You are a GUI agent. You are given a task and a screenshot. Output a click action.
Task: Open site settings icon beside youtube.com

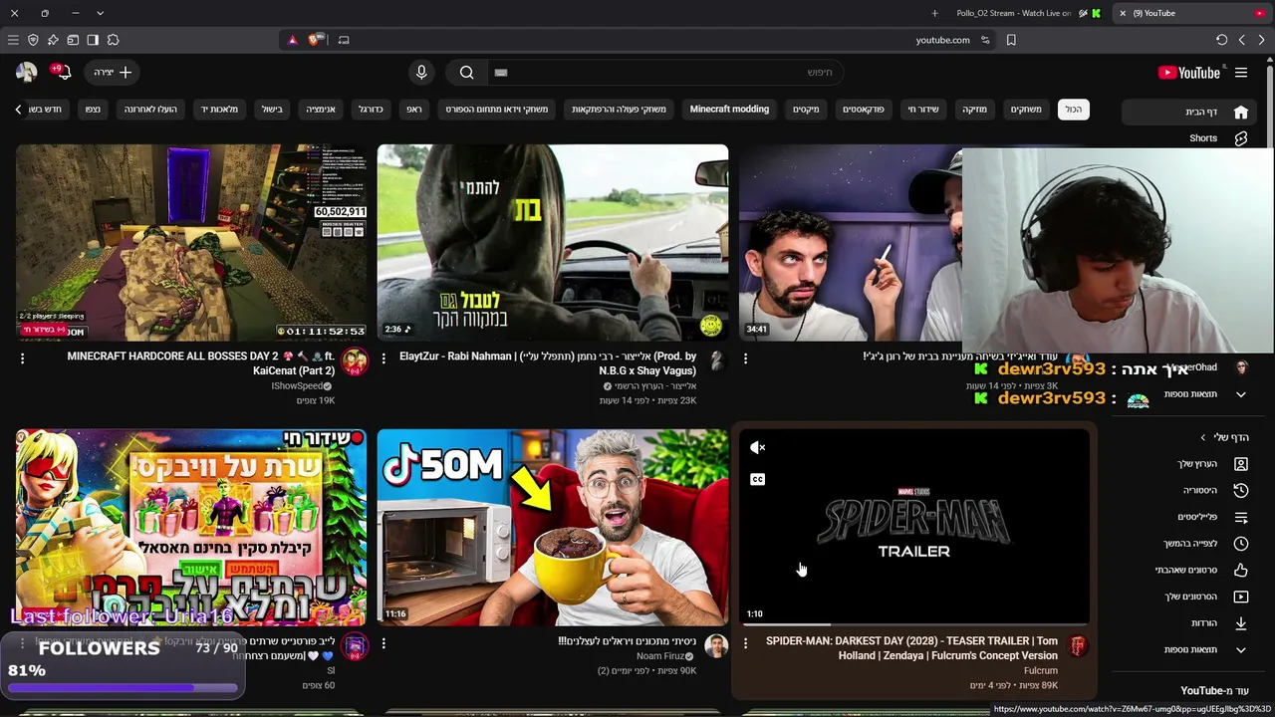[985, 40]
